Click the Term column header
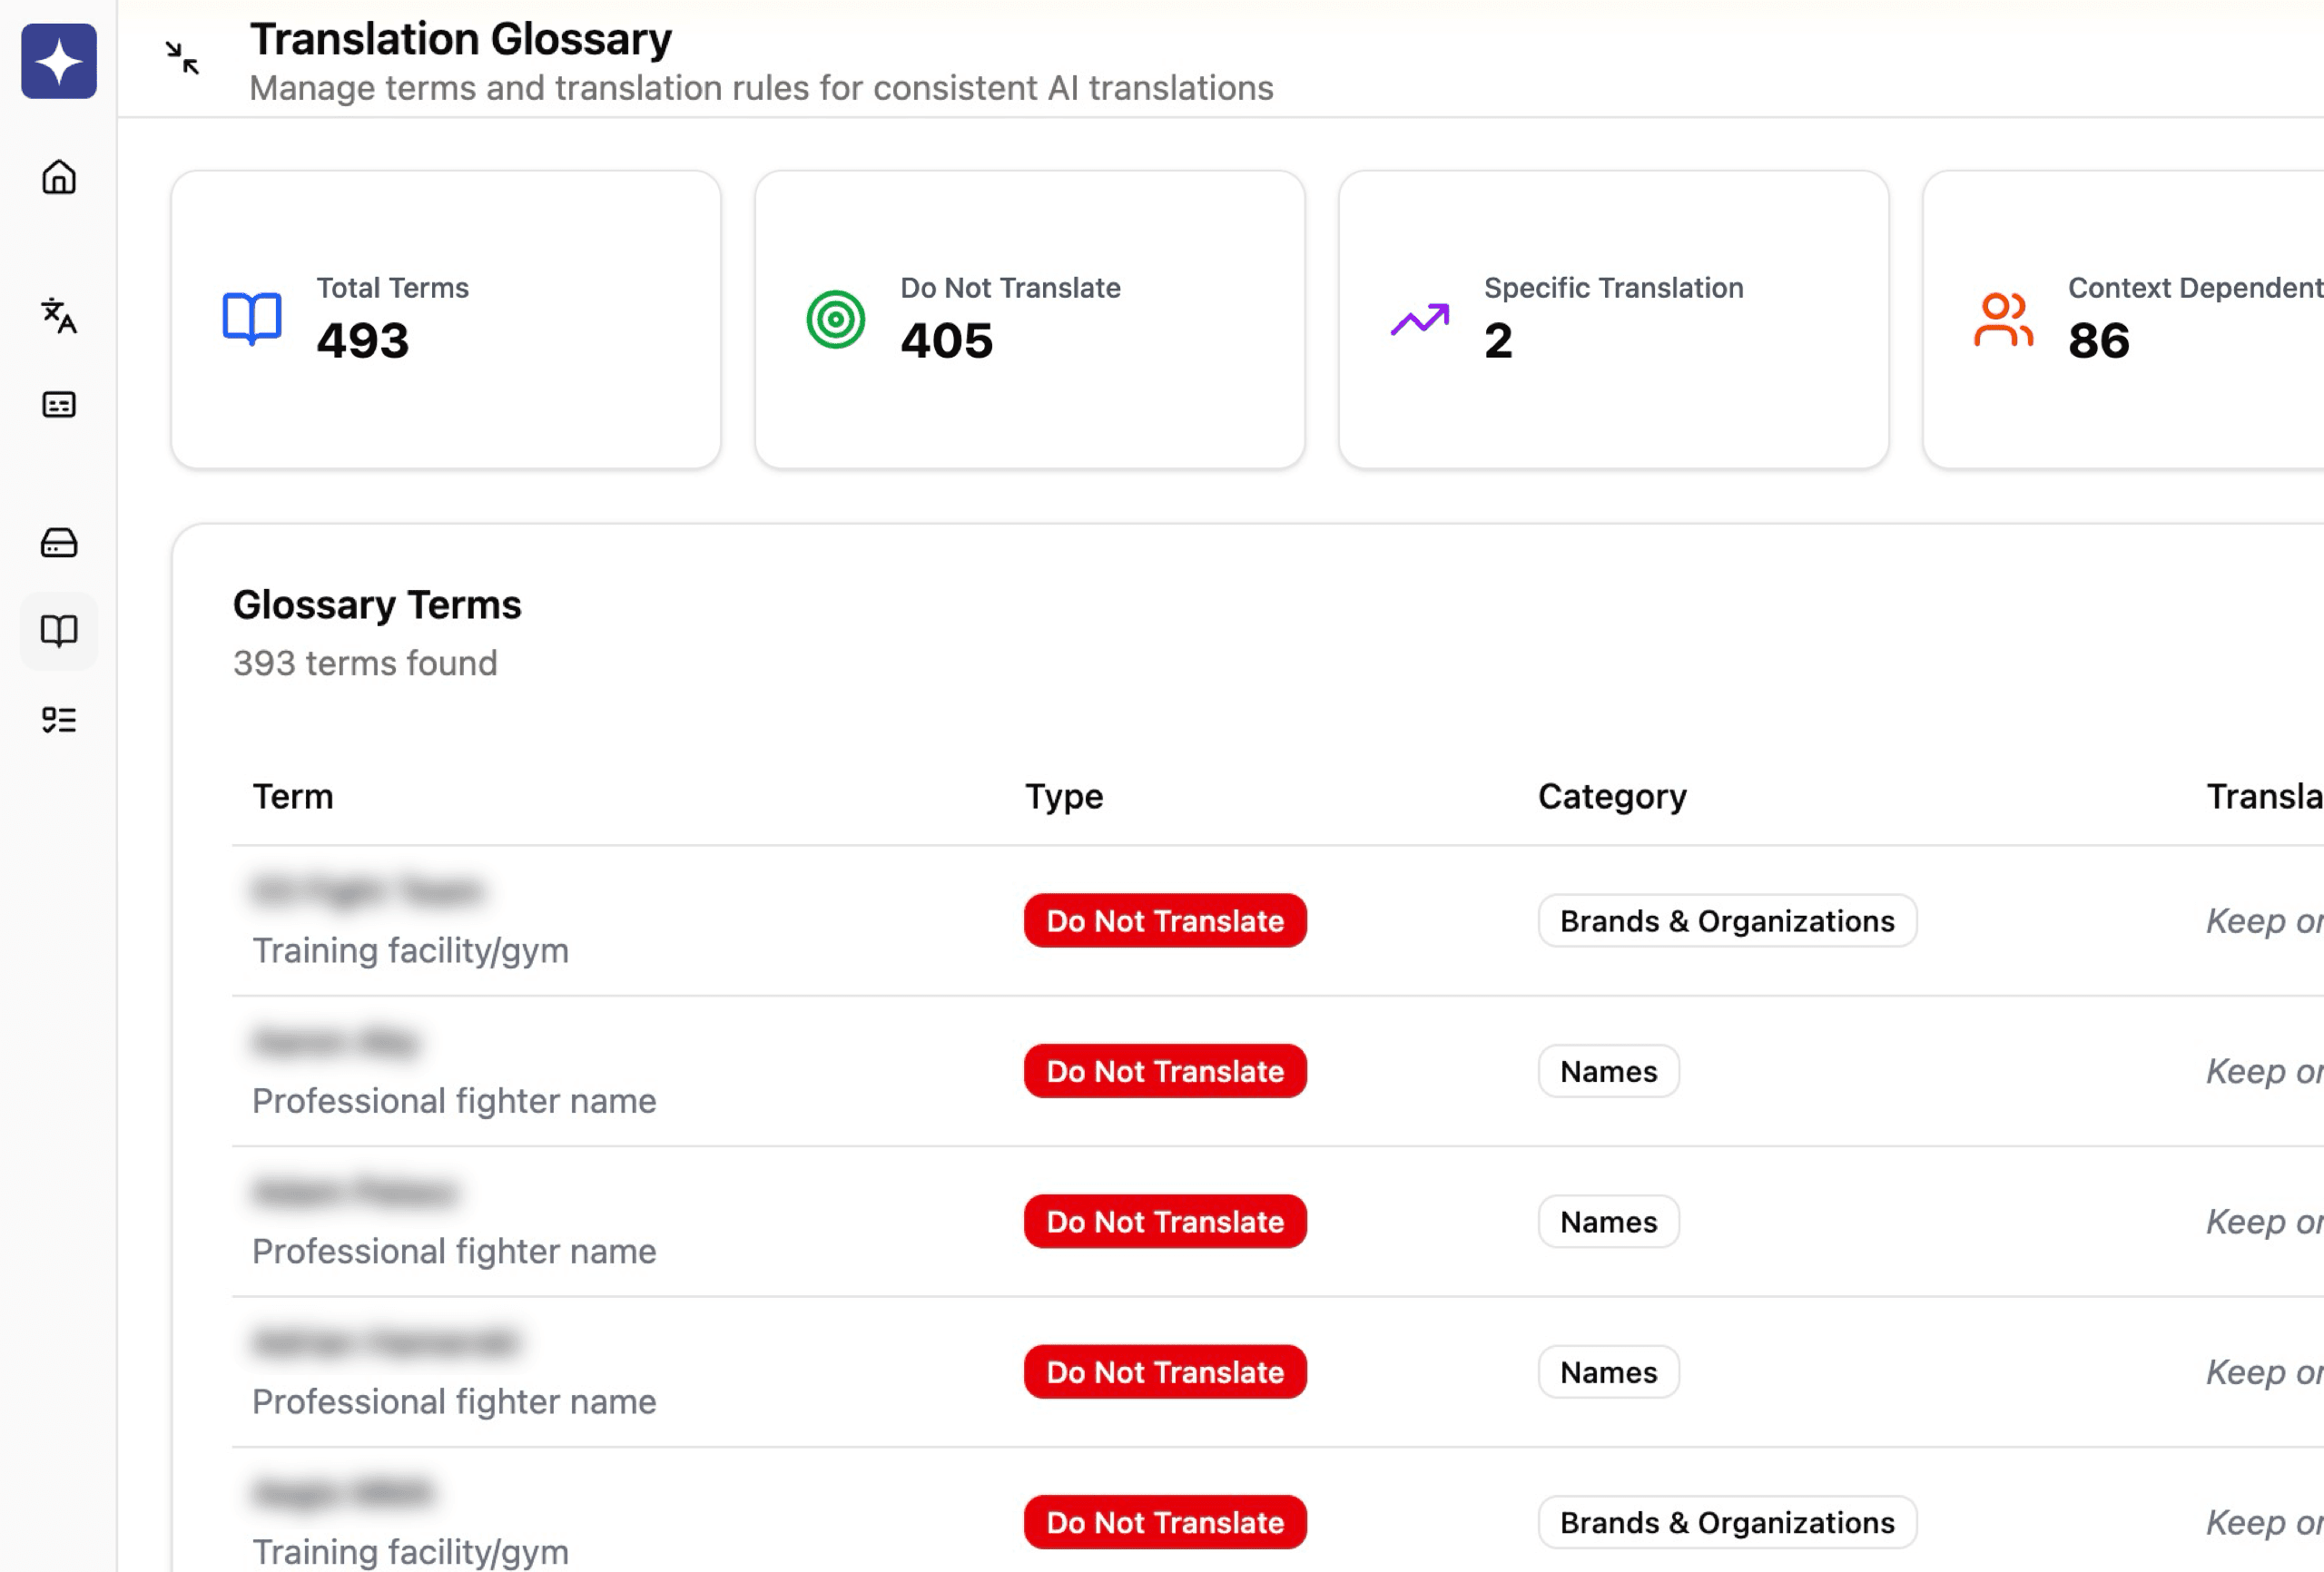Screen dimensions: 2324x1572 [293, 797]
